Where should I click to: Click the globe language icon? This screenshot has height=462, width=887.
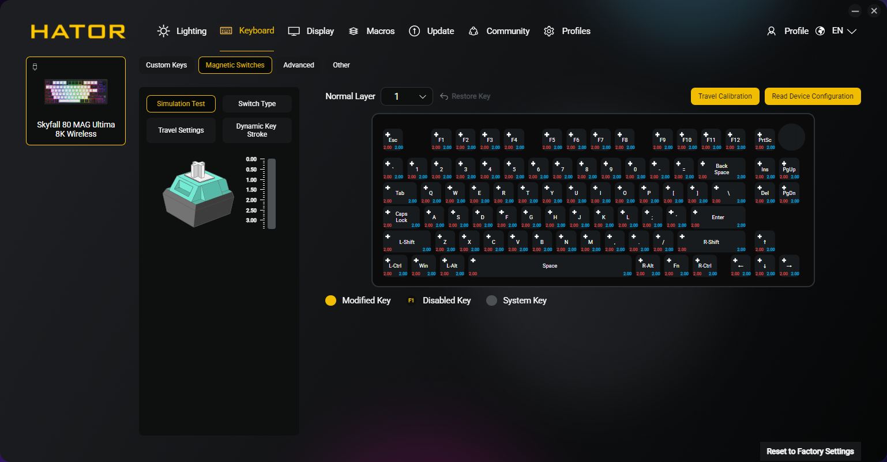tap(820, 31)
